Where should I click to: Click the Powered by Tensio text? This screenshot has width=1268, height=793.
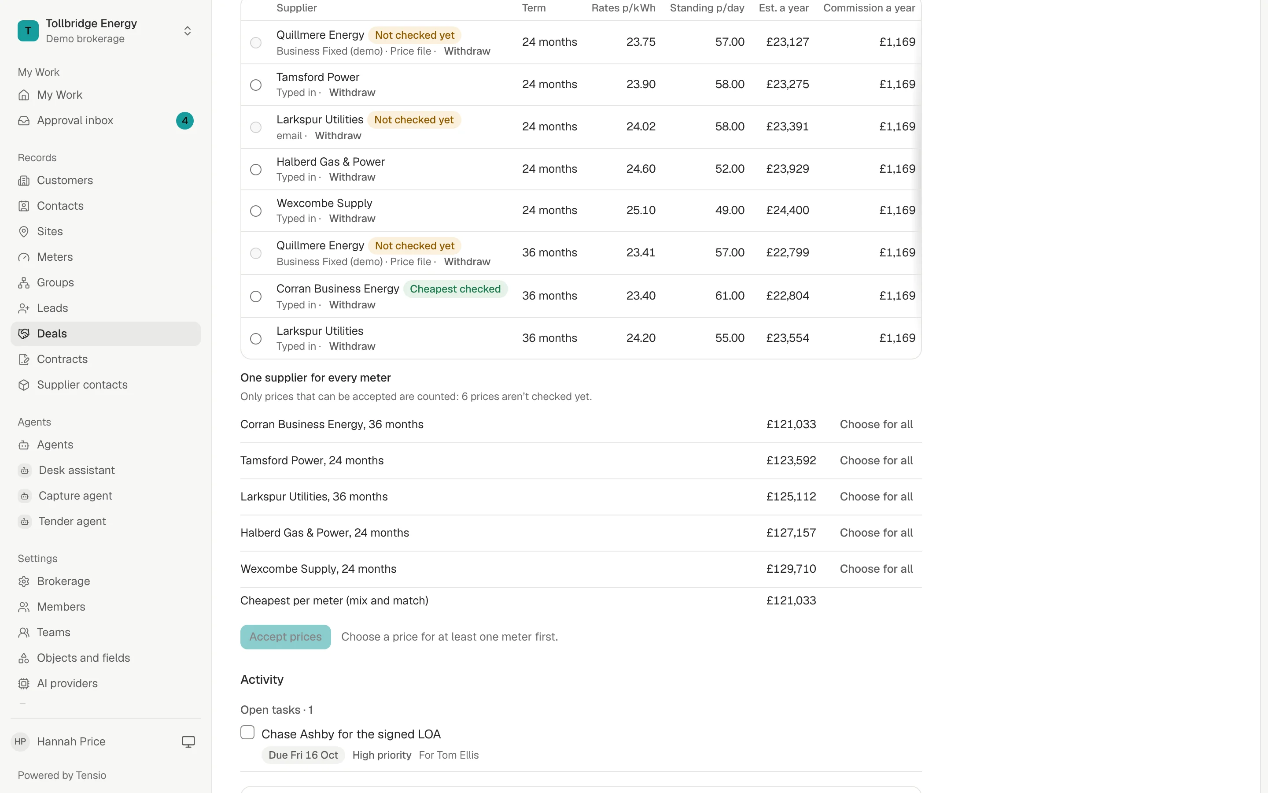pyautogui.click(x=62, y=775)
